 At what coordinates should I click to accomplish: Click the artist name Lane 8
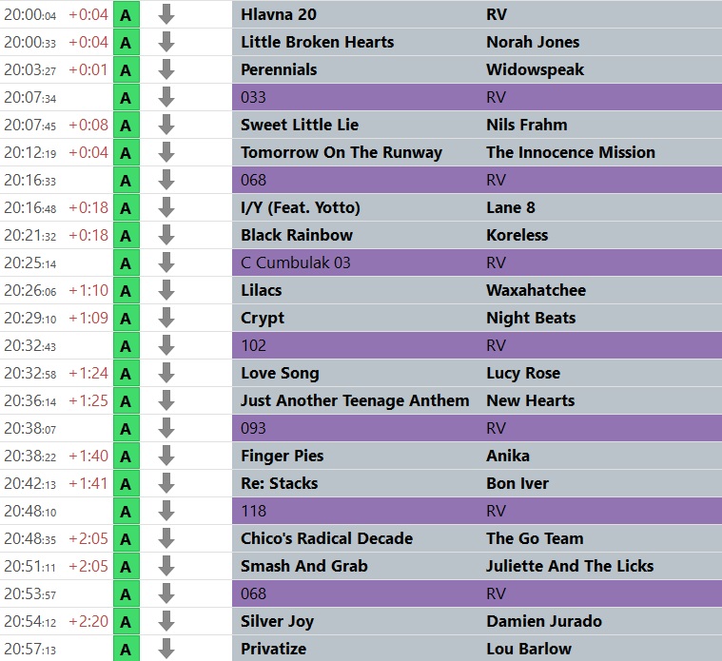pos(511,207)
